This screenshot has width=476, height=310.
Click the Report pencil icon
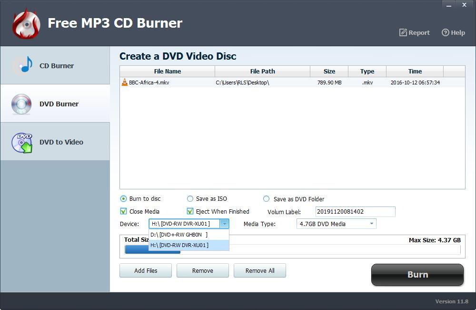pos(403,32)
